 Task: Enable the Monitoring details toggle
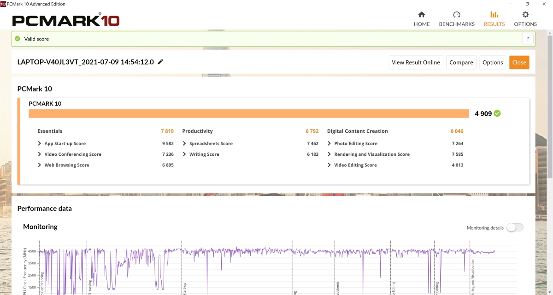coord(515,227)
